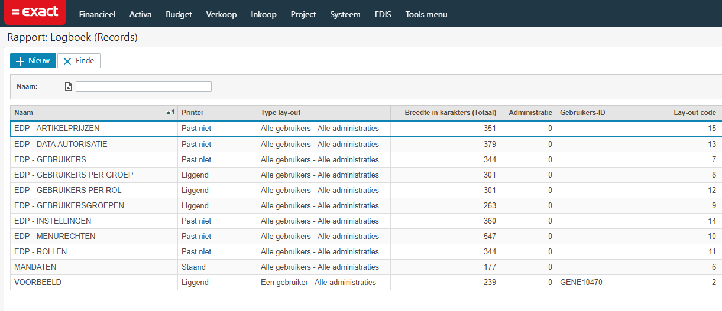The height and width of the screenshot is (311, 722).
Task: Click the document browse icon next to Naam
Action: coord(69,87)
